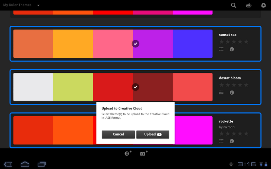
Task: Cancel the Upload to Creative Cloud dialog
Action: point(118,134)
